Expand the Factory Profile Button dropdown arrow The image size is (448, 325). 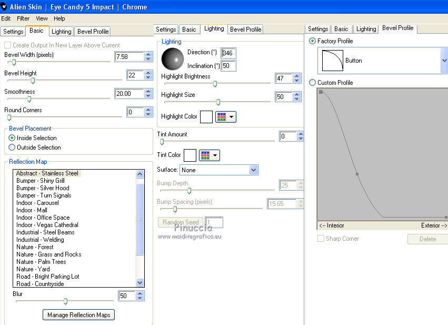pyautogui.click(x=444, y=61)
